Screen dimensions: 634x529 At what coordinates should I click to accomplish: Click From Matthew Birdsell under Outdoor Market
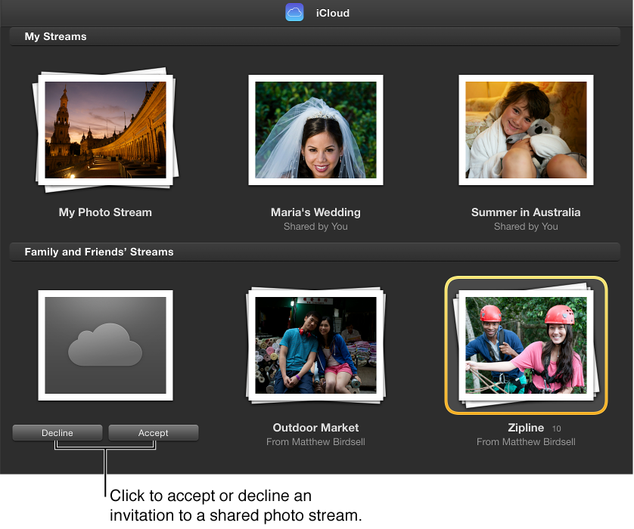tap(315, 441)
